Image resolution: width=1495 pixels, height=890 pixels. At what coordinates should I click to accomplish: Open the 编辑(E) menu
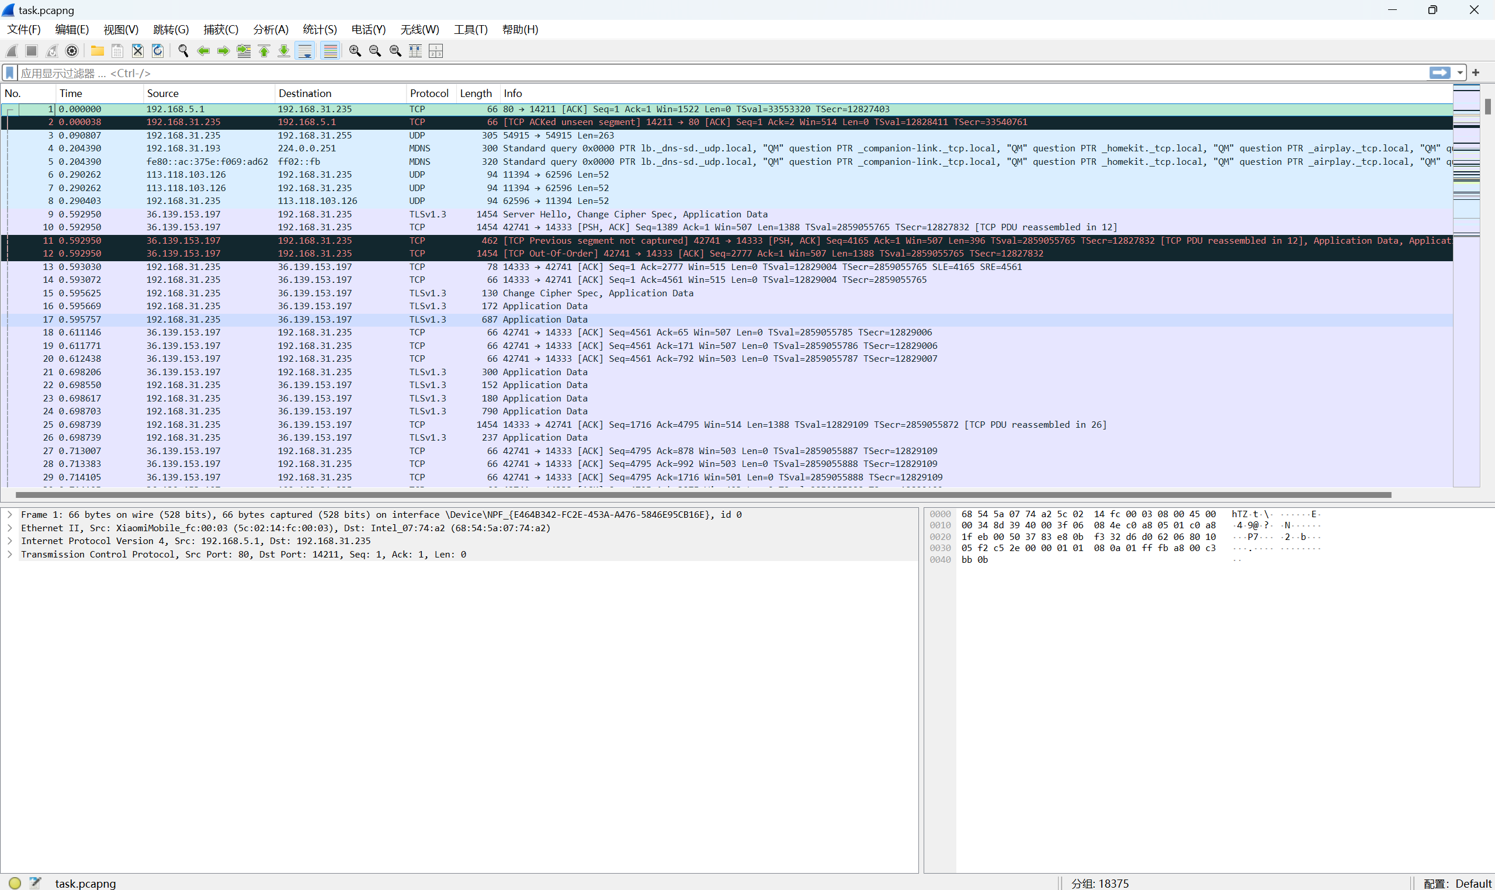tap(72, 29)
